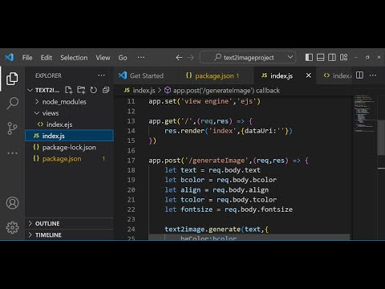
Task: Open editor more actions ellipsis
Action: [x=373, y=75]
